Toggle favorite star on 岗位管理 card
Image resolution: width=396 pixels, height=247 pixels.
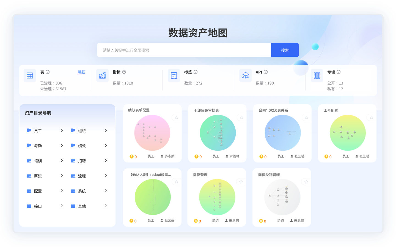[x=241, y=182]
